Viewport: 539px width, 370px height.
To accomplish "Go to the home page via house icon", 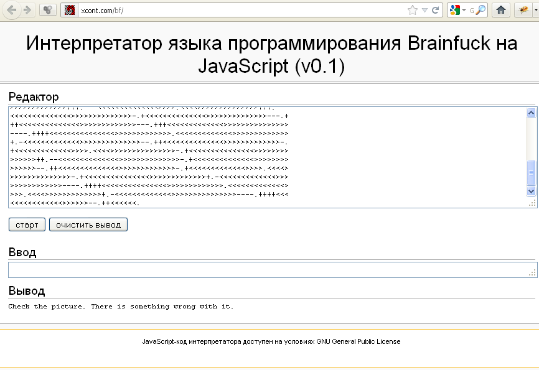I will (501, 10).
